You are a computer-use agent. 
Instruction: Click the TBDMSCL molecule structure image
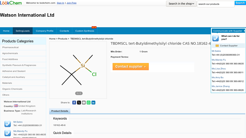point(78,70)
